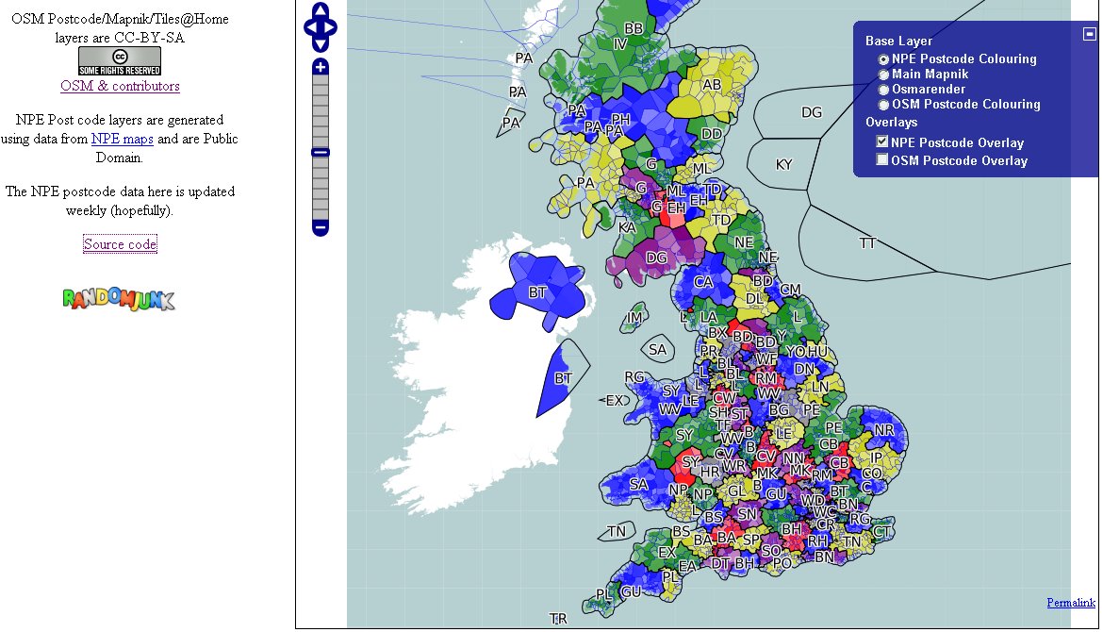Click the IV postcode area label

click(619, 43)
